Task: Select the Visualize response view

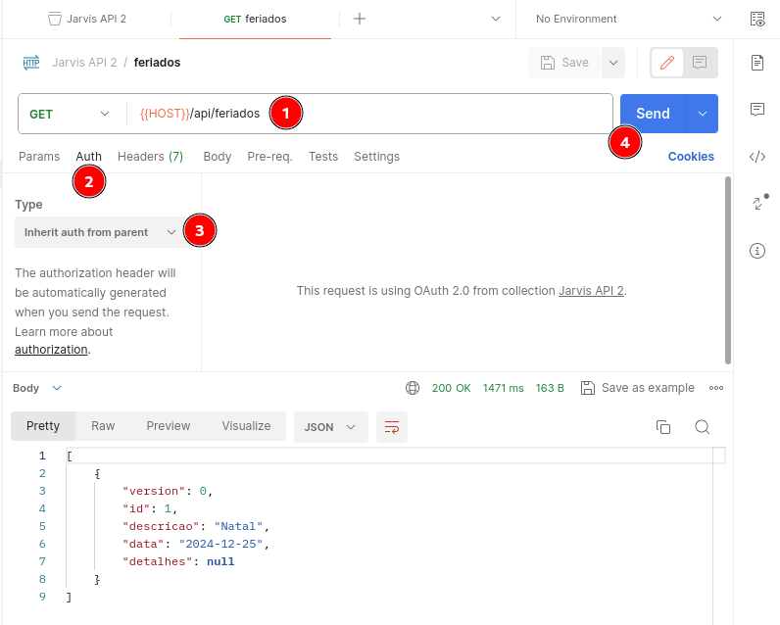Action: coord(246,426)
